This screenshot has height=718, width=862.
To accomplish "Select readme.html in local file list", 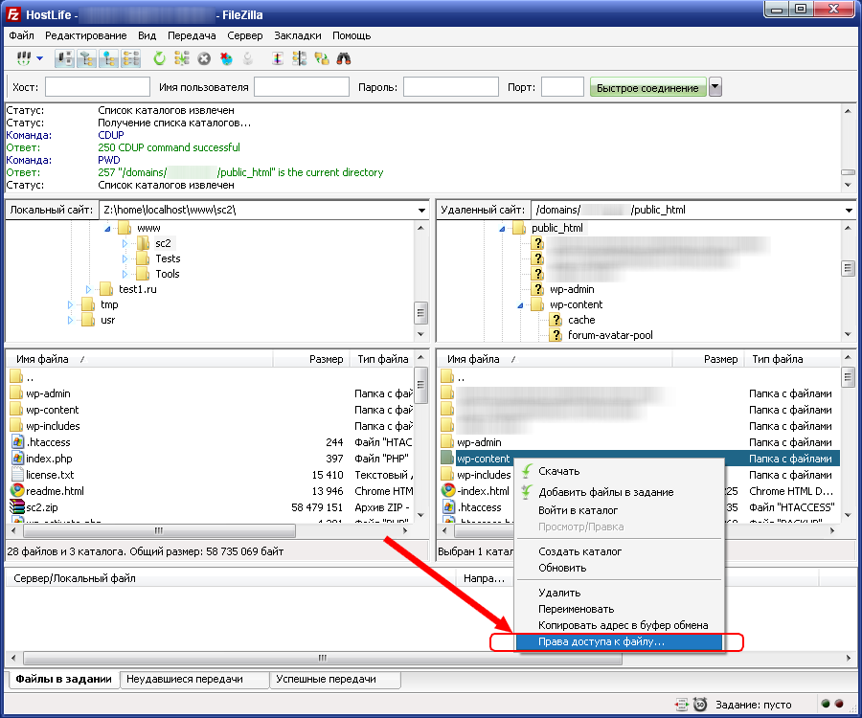I will pos(55,491).
